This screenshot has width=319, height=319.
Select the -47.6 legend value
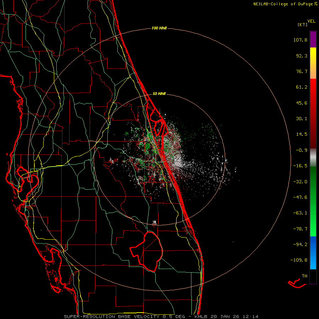click(x=300, y=197)
